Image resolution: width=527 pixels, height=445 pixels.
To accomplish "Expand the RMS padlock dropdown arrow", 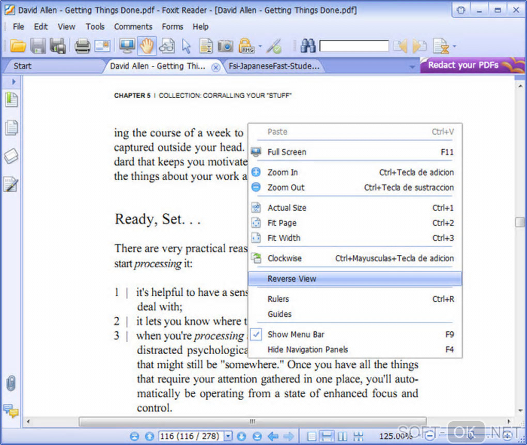I will (260, 46).
